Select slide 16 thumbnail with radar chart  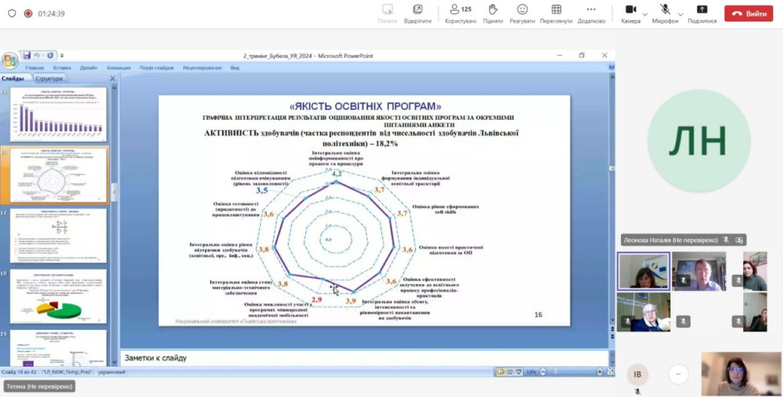[x=58, y=175]
